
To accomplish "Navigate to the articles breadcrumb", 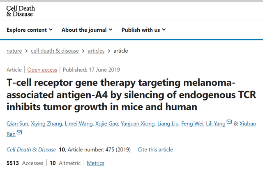I will click(96, 51).
